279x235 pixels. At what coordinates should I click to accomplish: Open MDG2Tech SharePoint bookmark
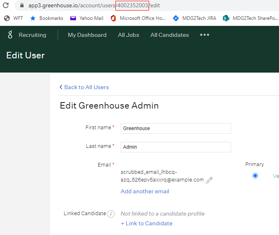coord(251,18)
